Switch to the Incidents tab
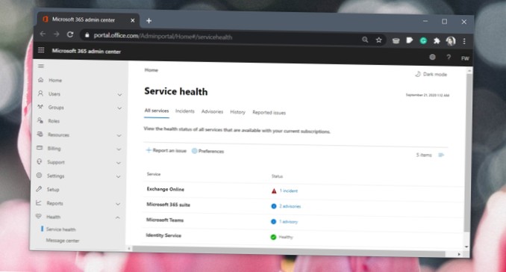 point(185,111)
